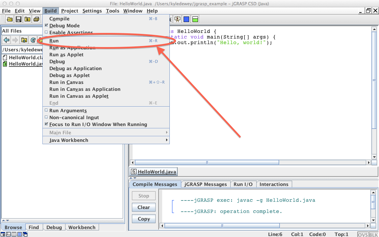Click the green-and-white workbench toolbar icon
Image resolution: width=379 pixels, height=237 pixels.
(195, 19)
